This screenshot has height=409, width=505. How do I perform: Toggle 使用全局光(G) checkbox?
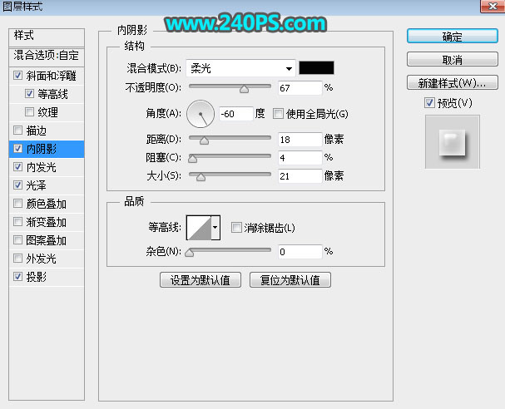pos(278,114)
